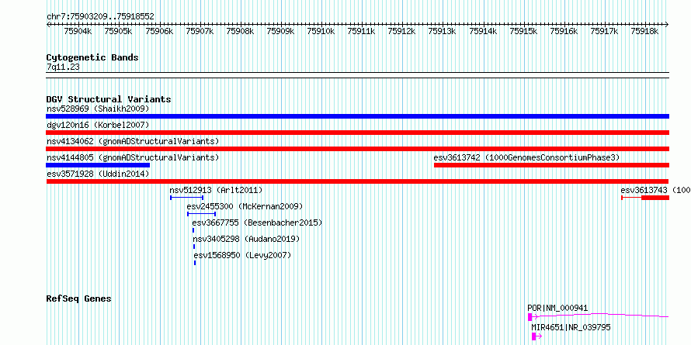The width and height of the screenshot is (691, 345).
Task: Click the 75906k ruler tick label
Action: pos(159,31)
